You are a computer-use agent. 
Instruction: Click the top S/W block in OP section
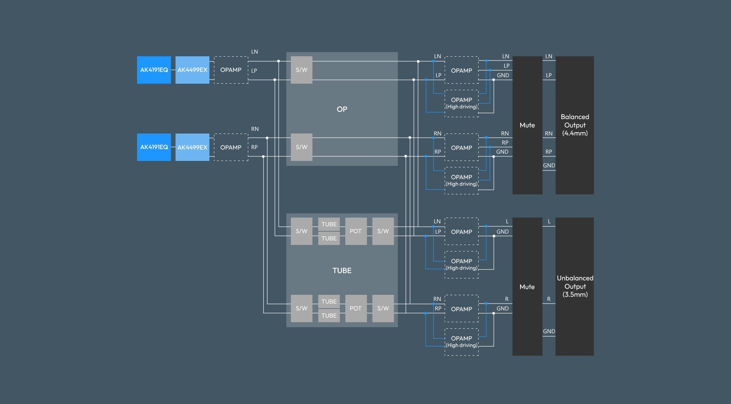pyautogui.click(x=302, y=70)
